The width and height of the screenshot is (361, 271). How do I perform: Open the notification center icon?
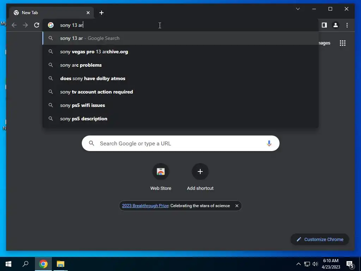[350, 264]
